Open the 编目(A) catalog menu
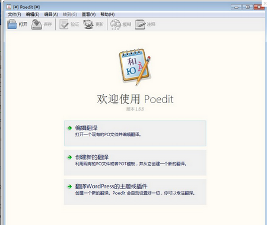The height and width of the screenshot is (225, 267). [x=51, y=14]
